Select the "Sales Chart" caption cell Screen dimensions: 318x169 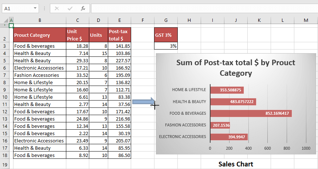pos(236,164)
